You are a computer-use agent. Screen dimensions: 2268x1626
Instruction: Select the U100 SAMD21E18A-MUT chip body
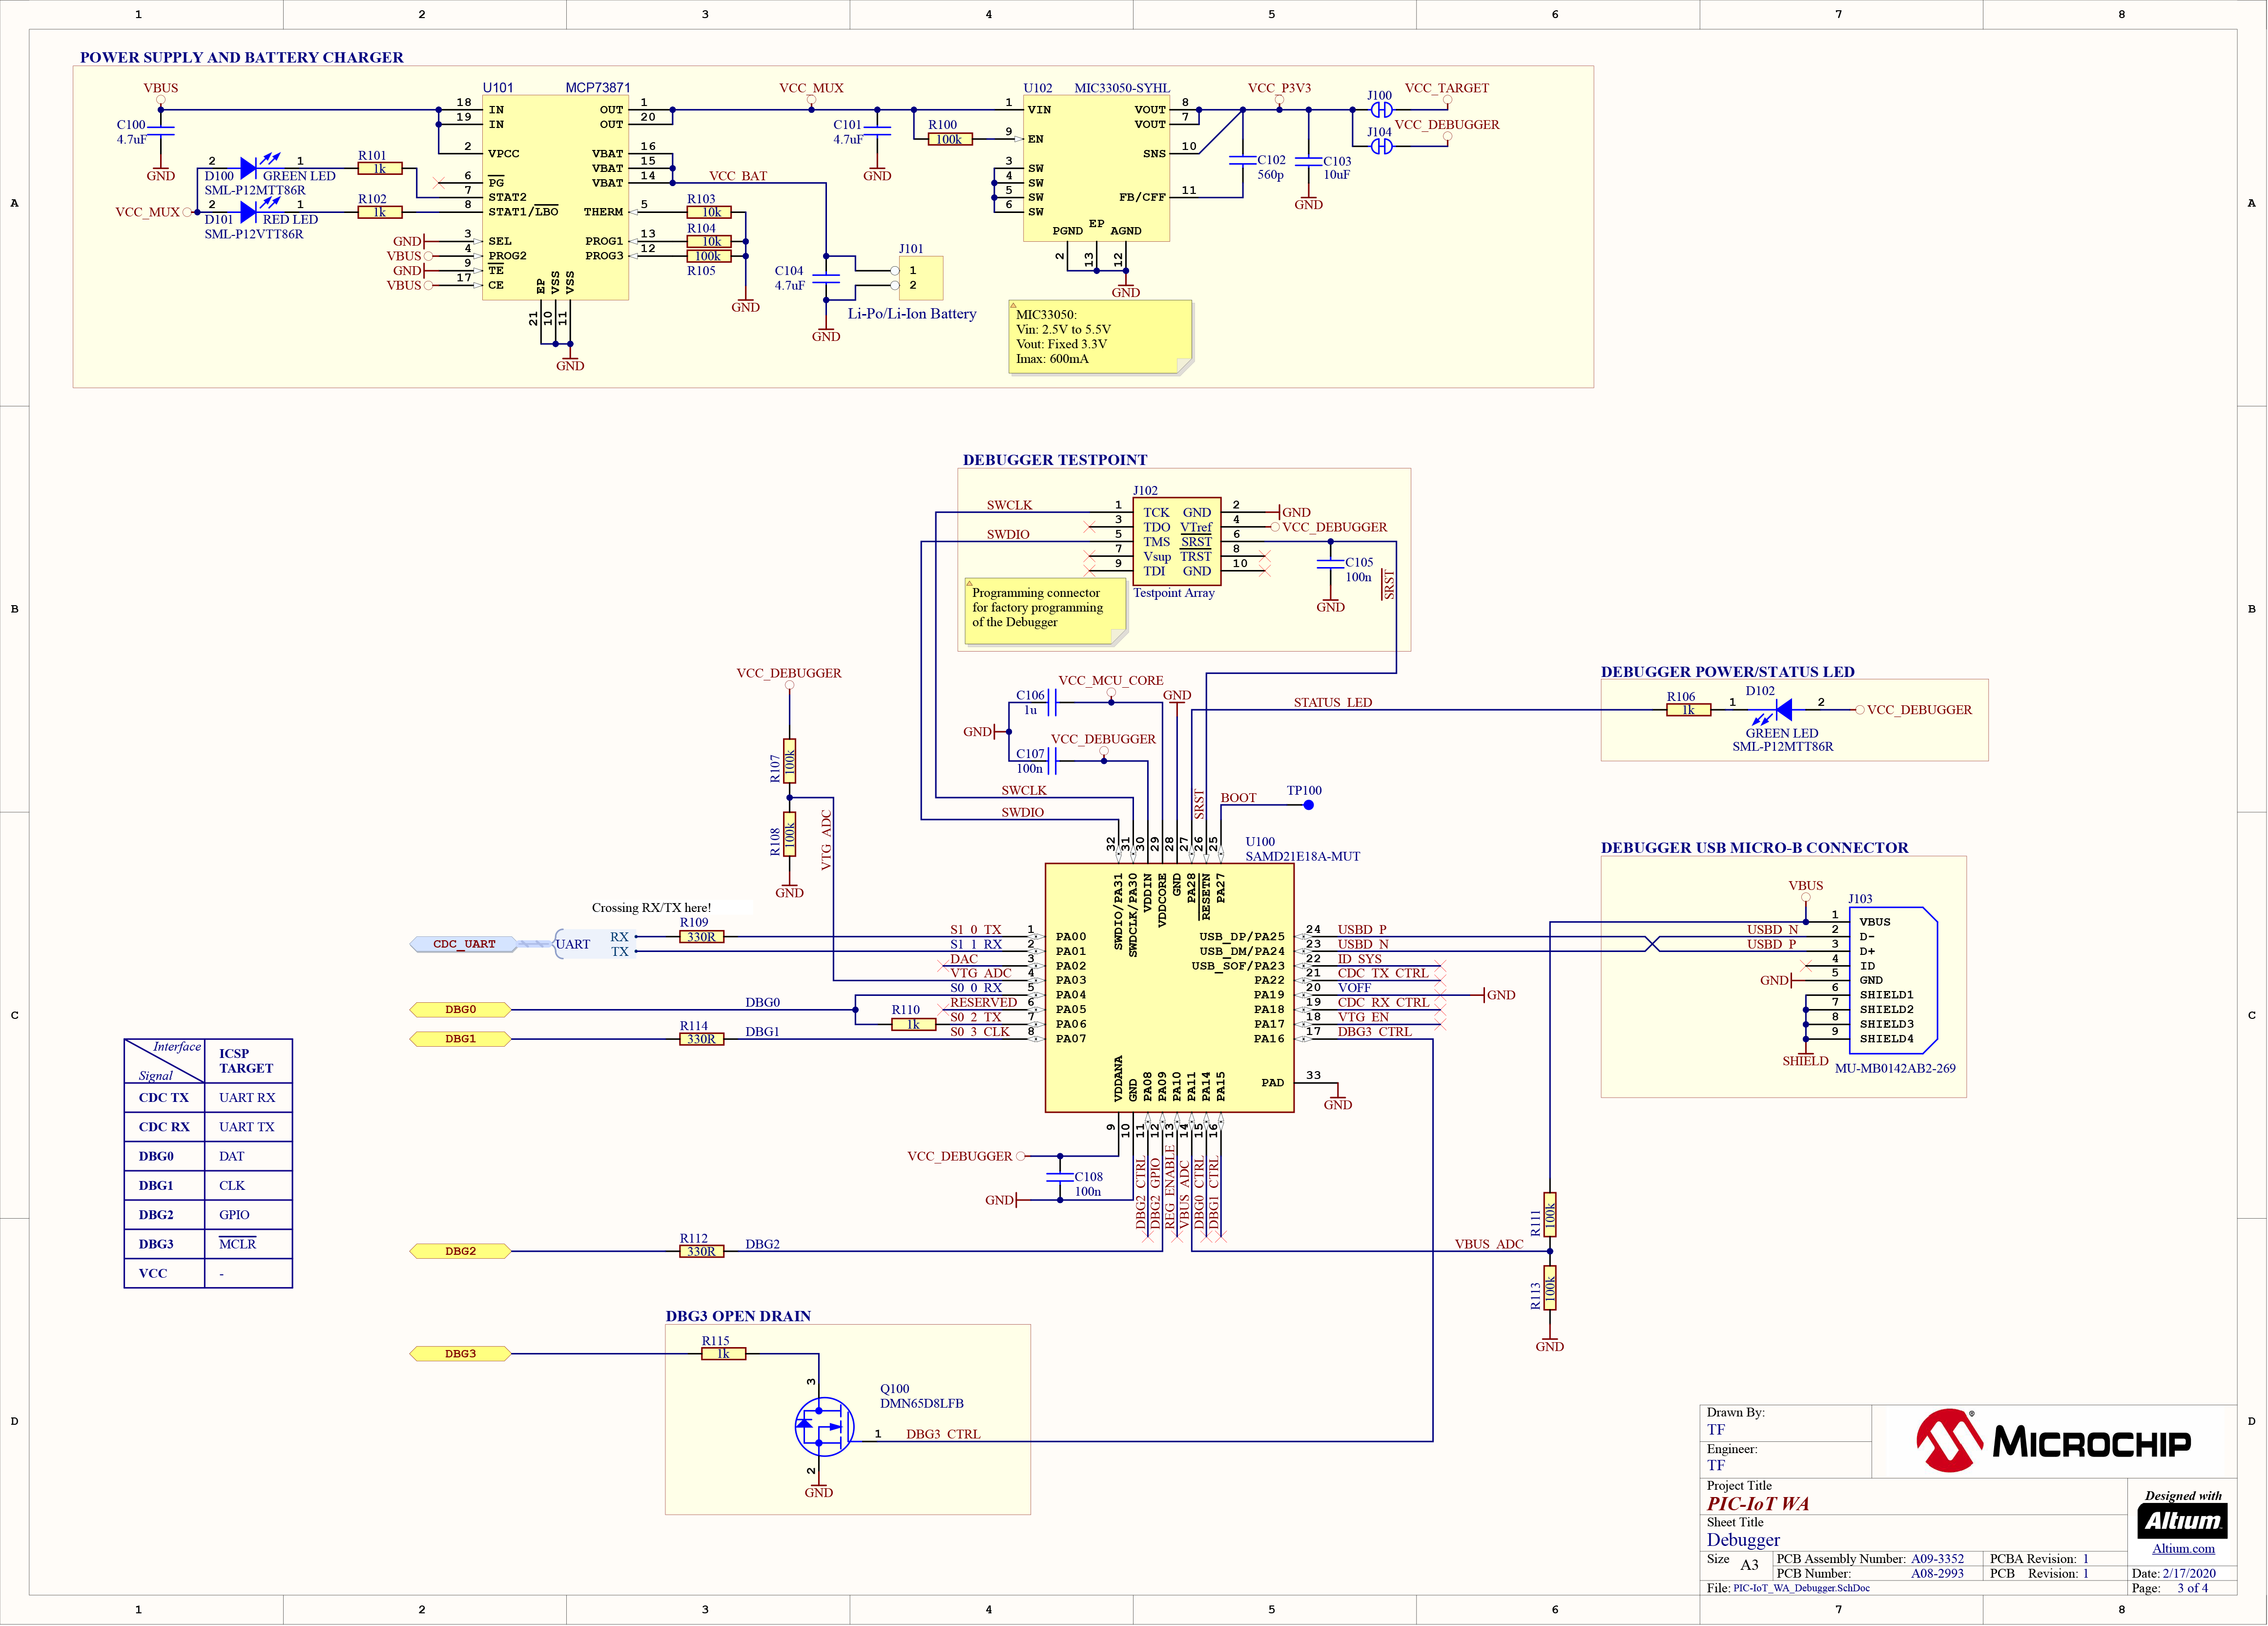[x=1169, y=988]
